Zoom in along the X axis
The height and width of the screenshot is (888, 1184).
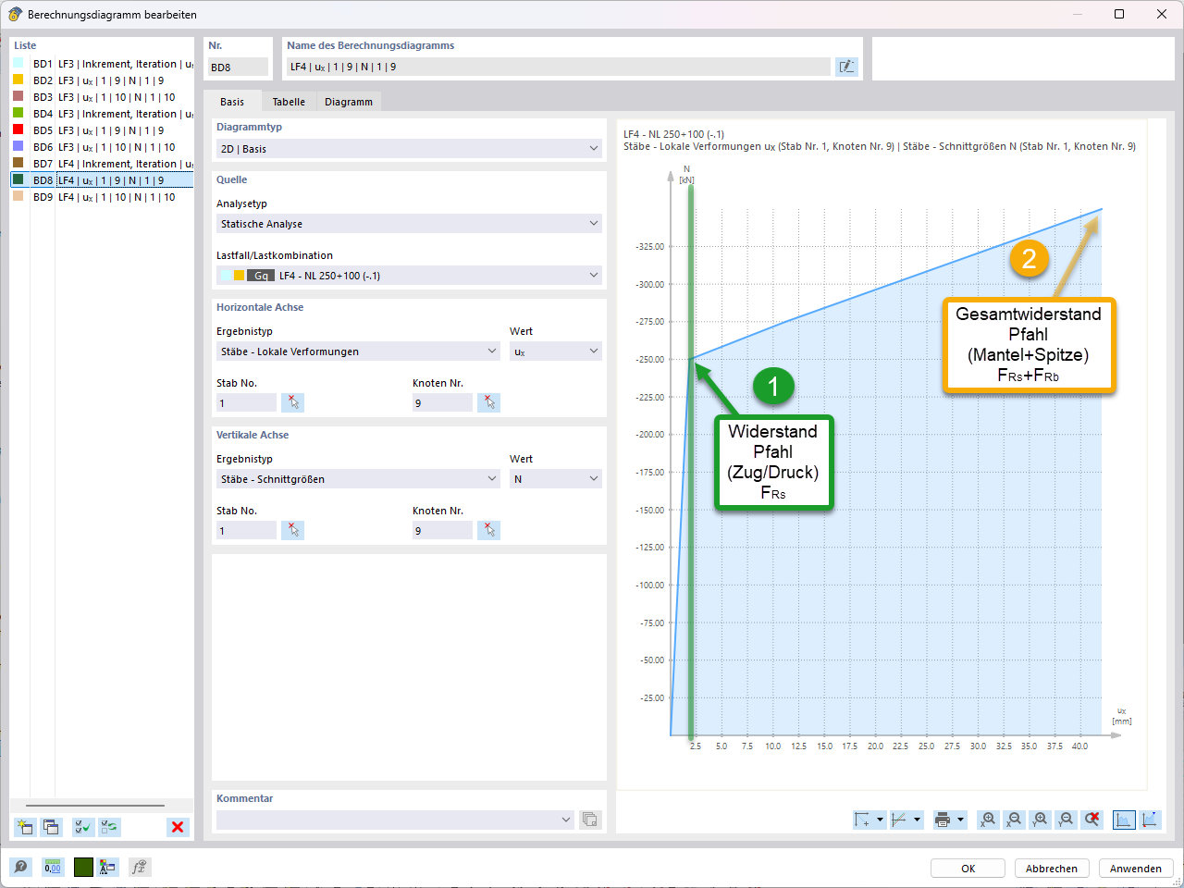point(989,820)
